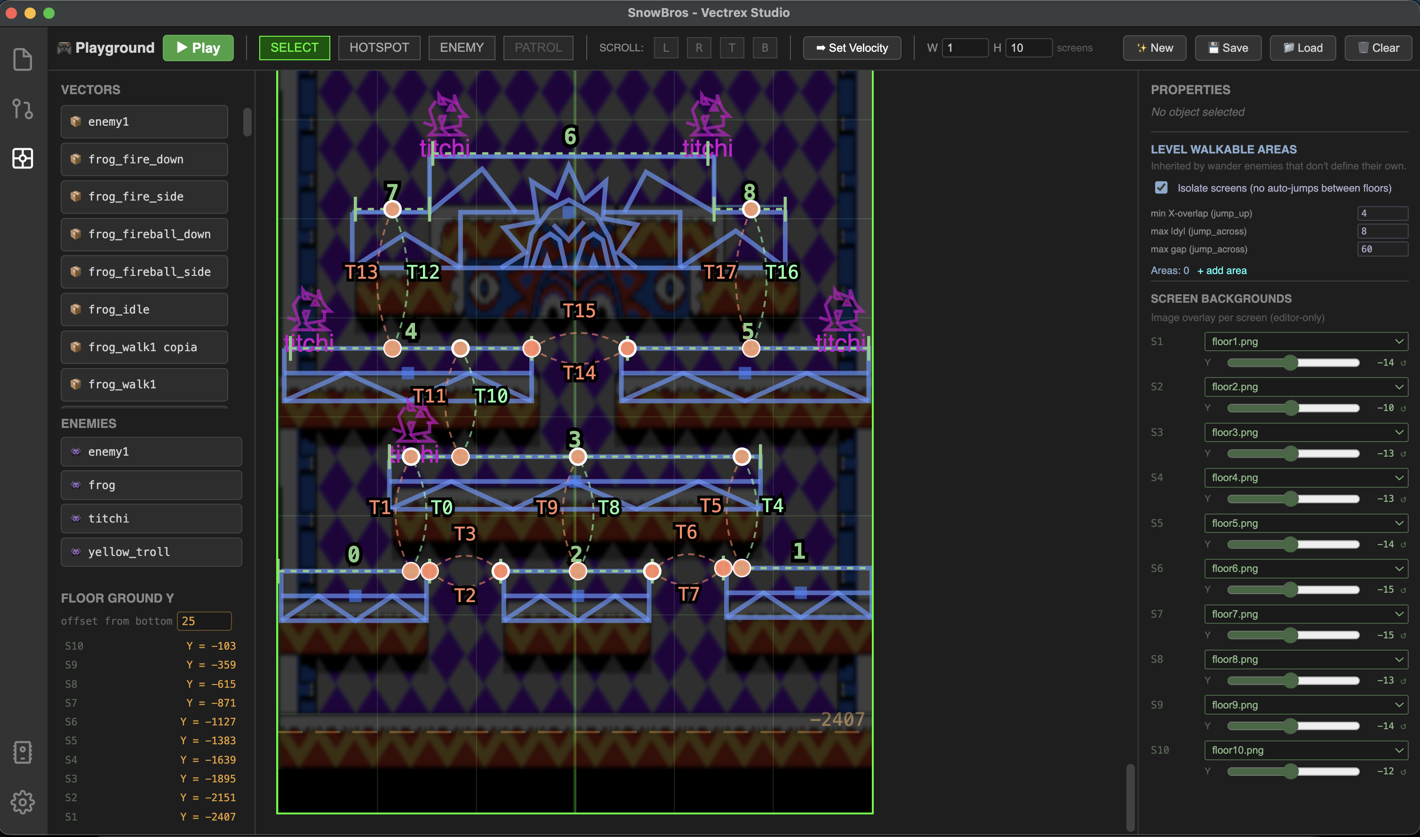Click the frog enemy invader icon

click(x=76, y=485)
